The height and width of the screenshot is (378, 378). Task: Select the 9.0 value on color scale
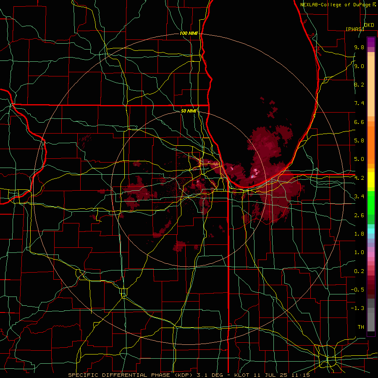pyautogui.click(x=359, y=66)
